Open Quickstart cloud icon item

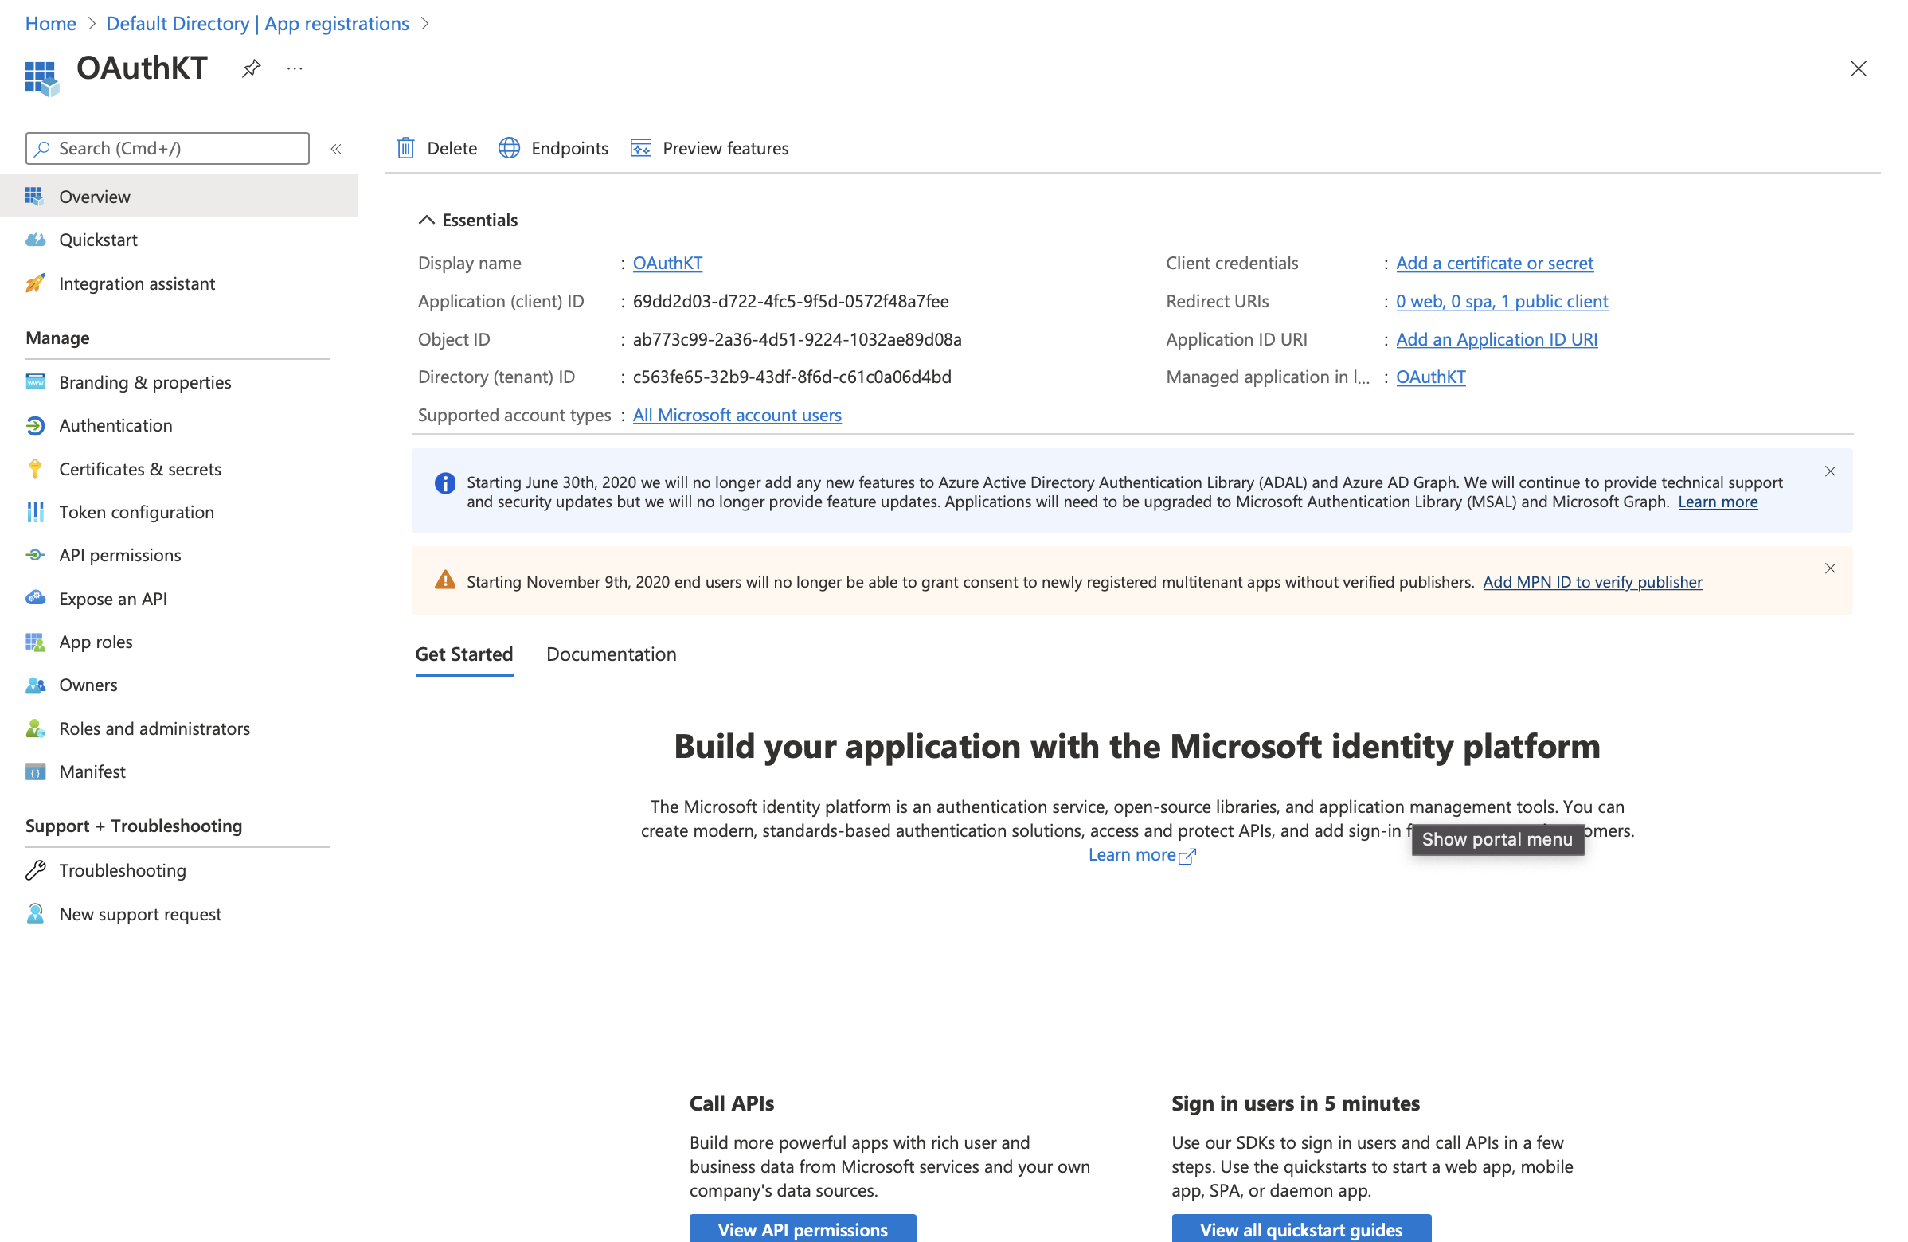coord(35,240)
